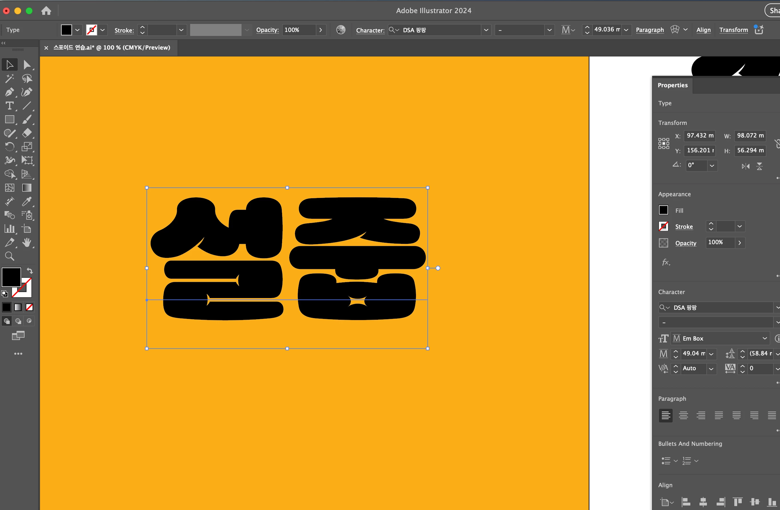Screen dimensions: 780x510
Task: Select the Rotate tool
Action: (x=9, y=147)
